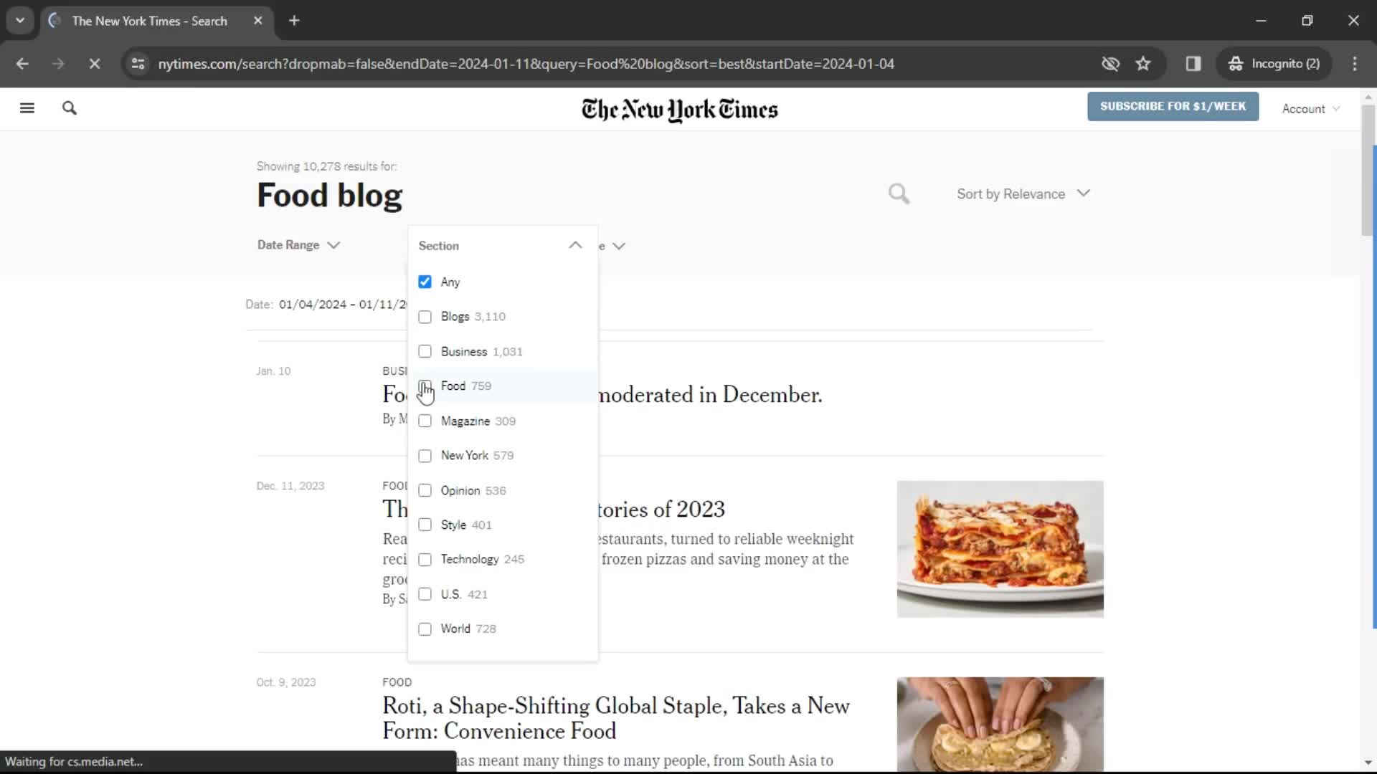This screenshot has height=774, width=1377.
Task: Click the browser forward arrow
Action: [x=58, y=64]
